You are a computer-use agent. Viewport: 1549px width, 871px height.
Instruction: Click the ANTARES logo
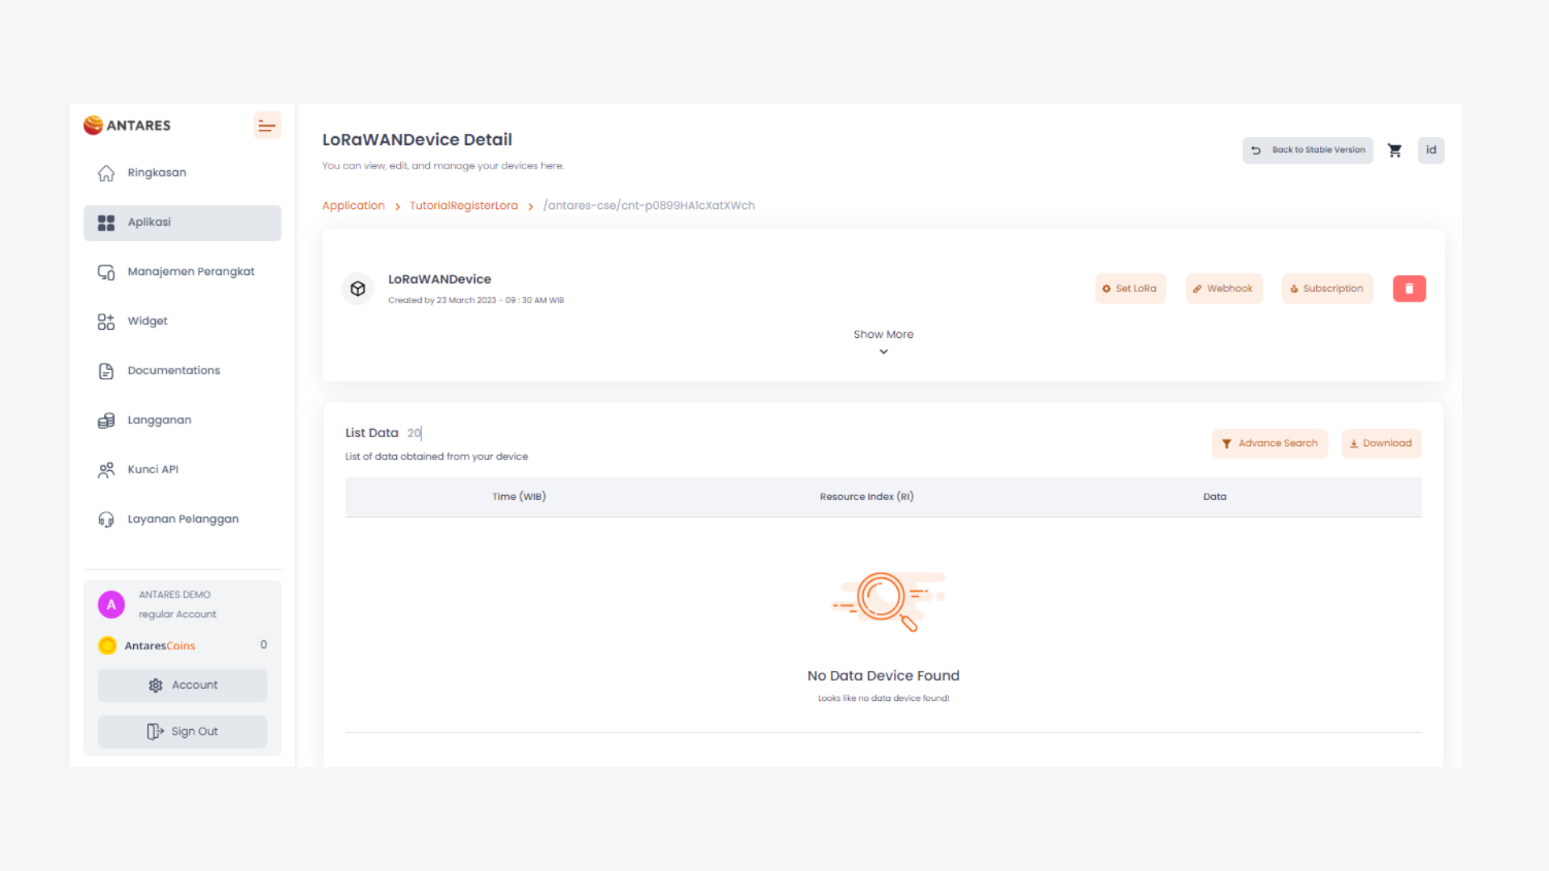[127, 125]
